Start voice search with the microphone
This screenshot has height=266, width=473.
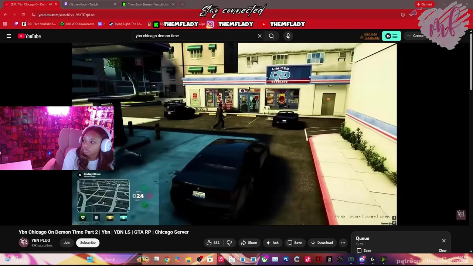[x=288, y=36]
